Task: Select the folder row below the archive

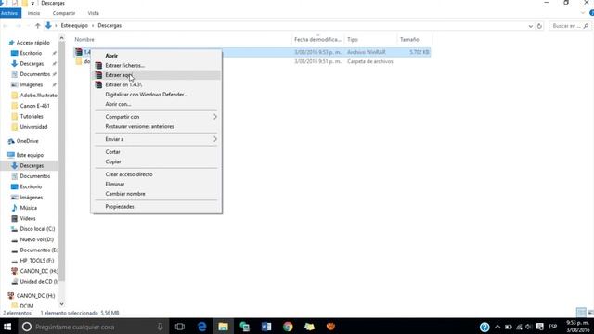Action: pyautogui.click(x=252, y=61)
